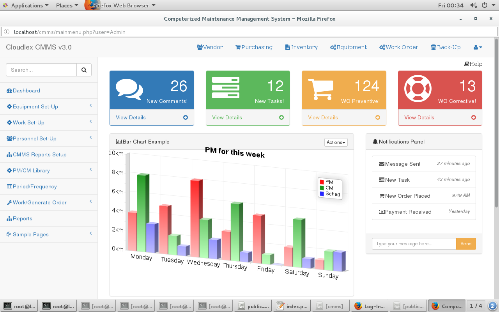499x312 pixels.
Task: Click the red PM legend swatch
Action: (x=322, y=182)
